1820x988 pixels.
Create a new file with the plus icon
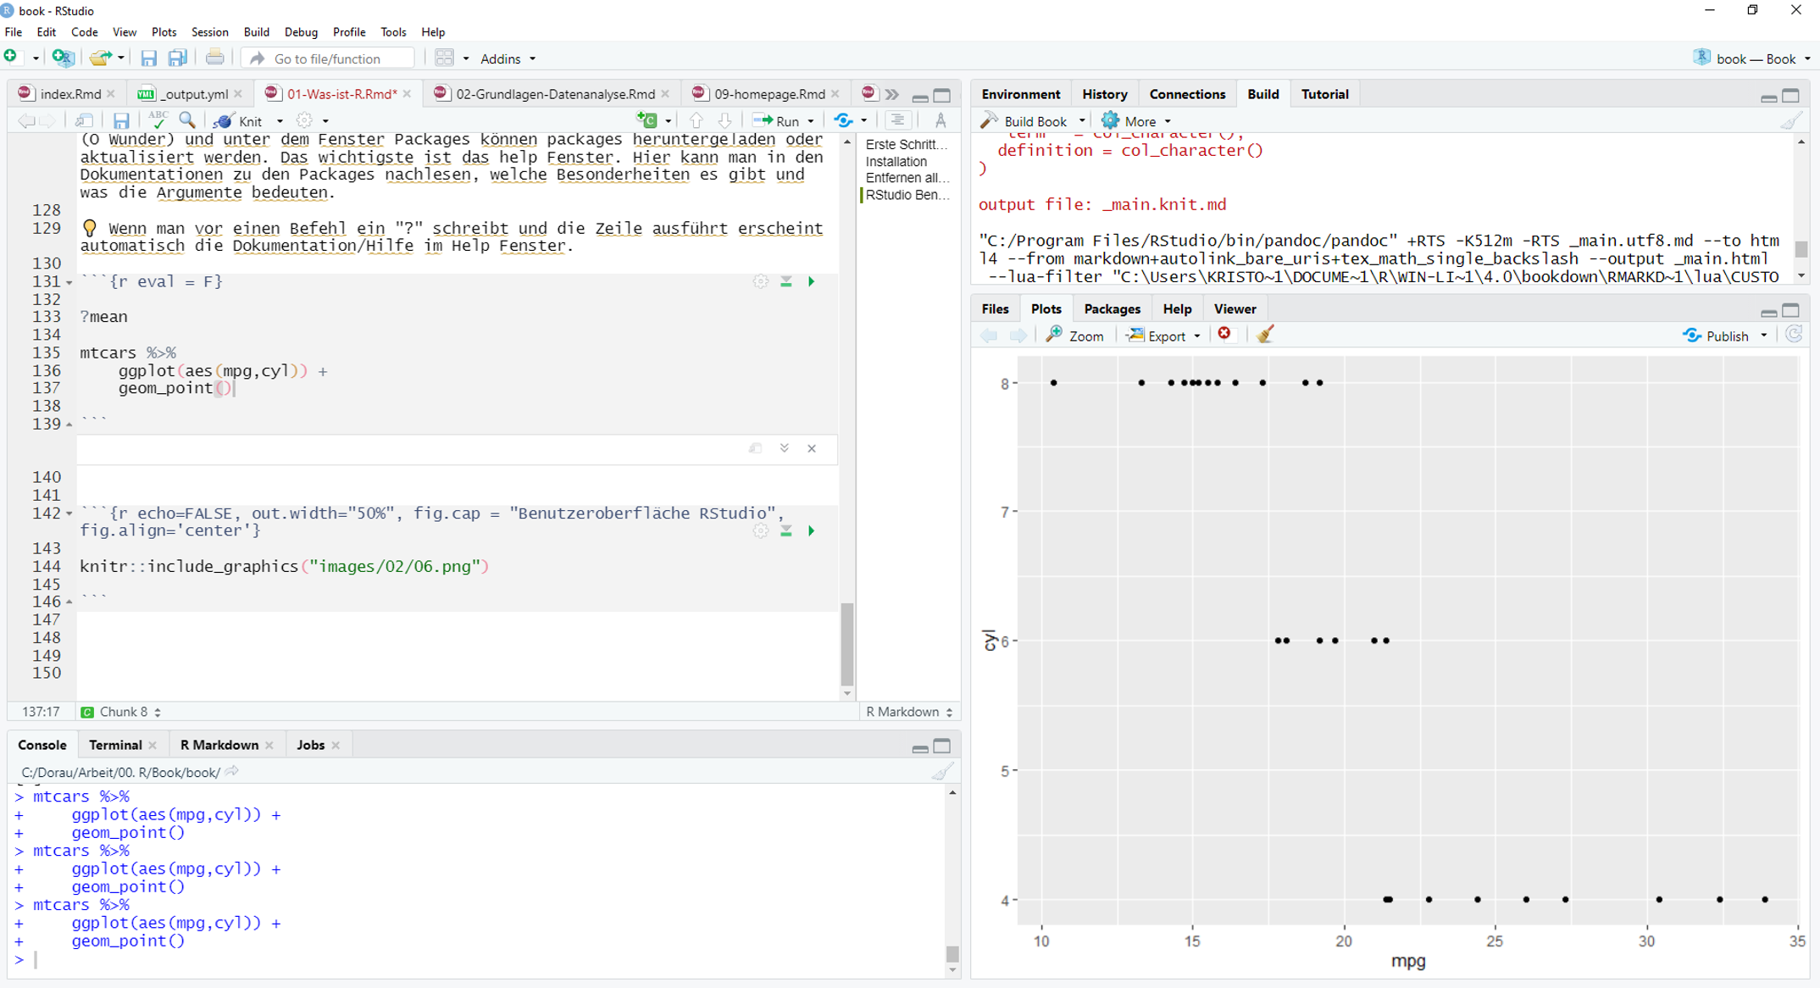click(x=11, y=58)
